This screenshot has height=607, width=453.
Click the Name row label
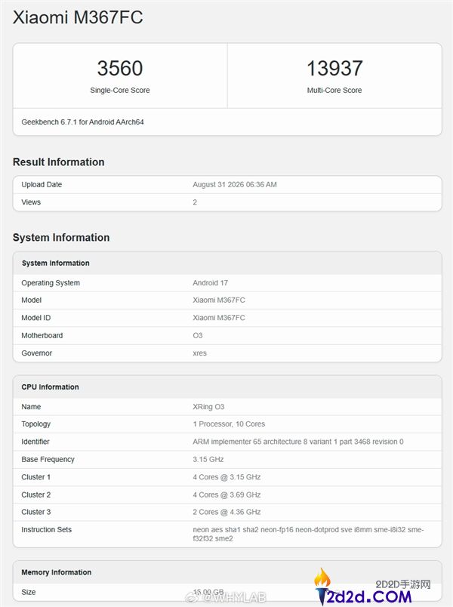[x=32, y=407]
